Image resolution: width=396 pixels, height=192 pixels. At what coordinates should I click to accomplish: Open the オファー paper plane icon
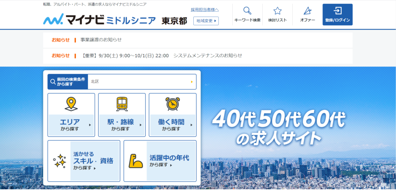[307, 10]
